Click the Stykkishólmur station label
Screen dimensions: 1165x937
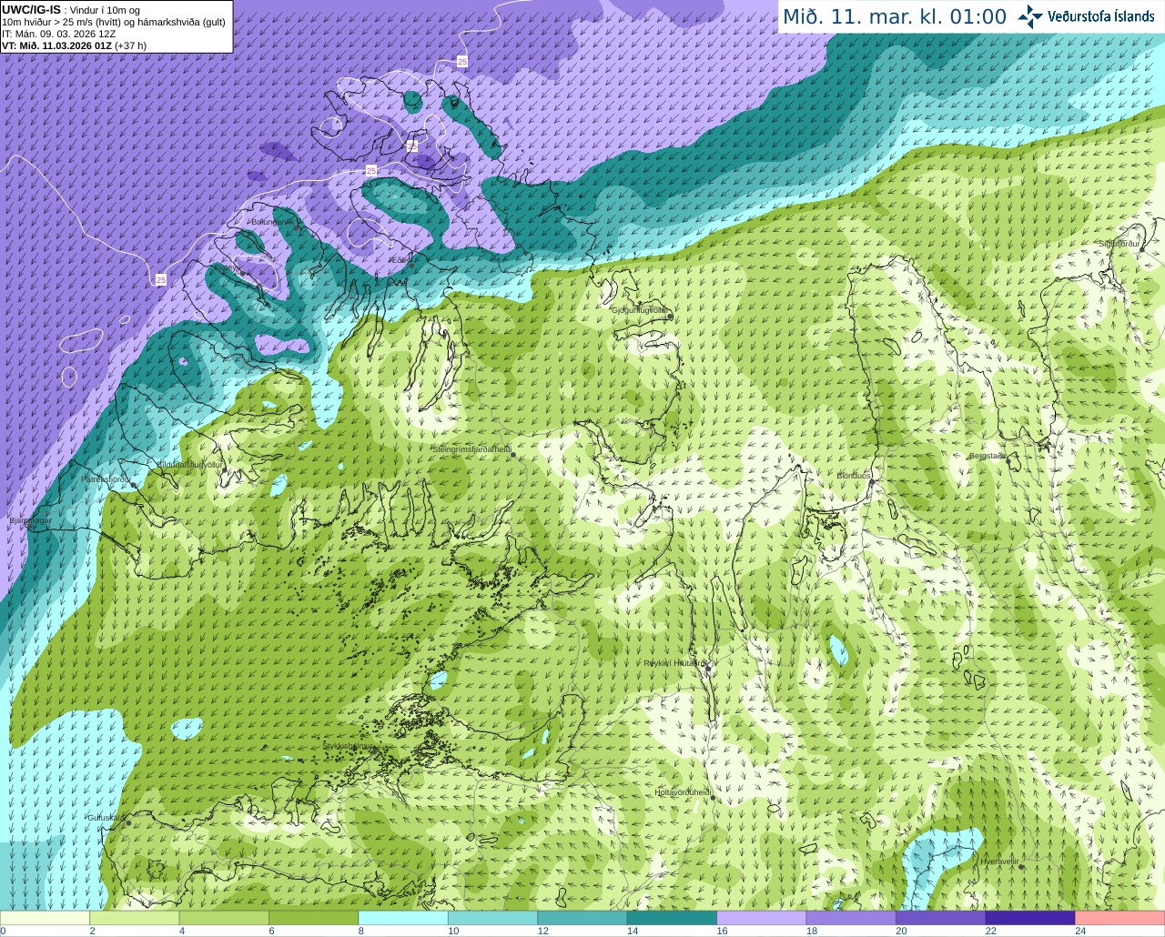349,746
